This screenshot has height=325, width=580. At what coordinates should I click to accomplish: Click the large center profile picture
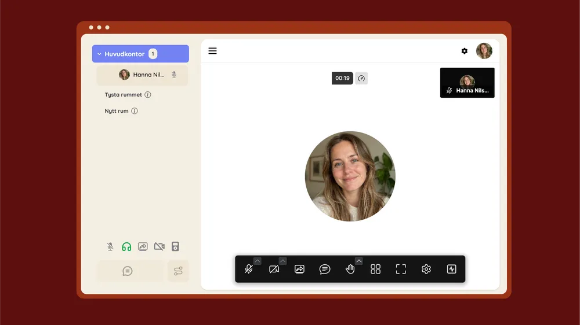pyautogui.click(x=350, y=176)
